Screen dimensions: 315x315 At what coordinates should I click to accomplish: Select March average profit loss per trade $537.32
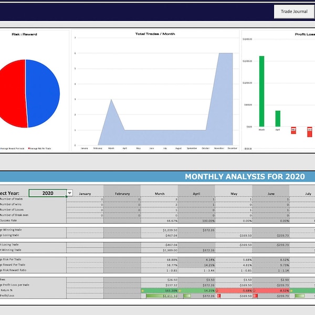pyautogui.click(x=160, y=285)
